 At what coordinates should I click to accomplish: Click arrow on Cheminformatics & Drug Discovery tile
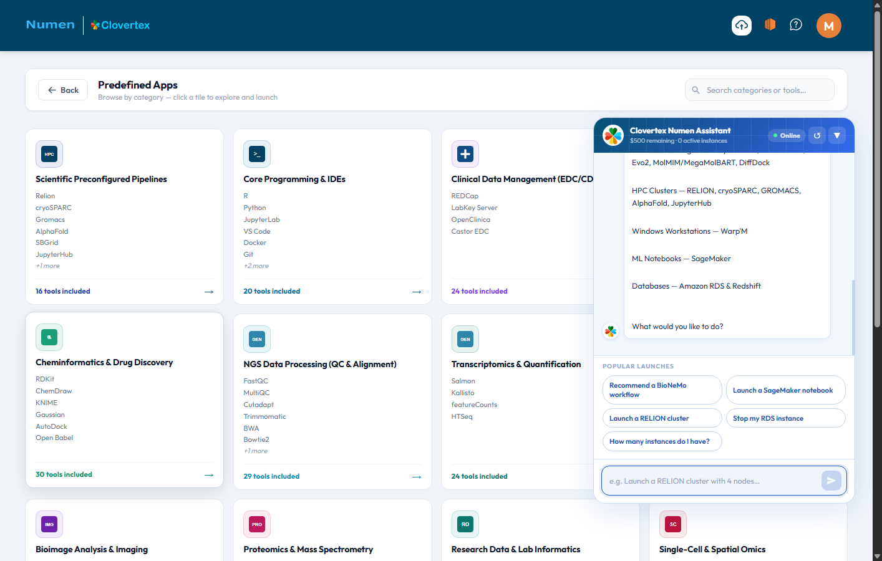pos(209,475)
